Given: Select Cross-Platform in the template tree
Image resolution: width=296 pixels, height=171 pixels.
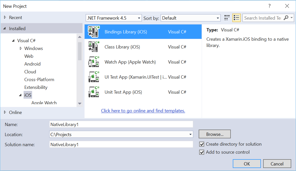Looking at the screenshot, I should (39, 80).
